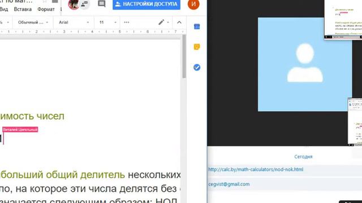Click the heading text 'имость чисел'

(x=32, y=116)
